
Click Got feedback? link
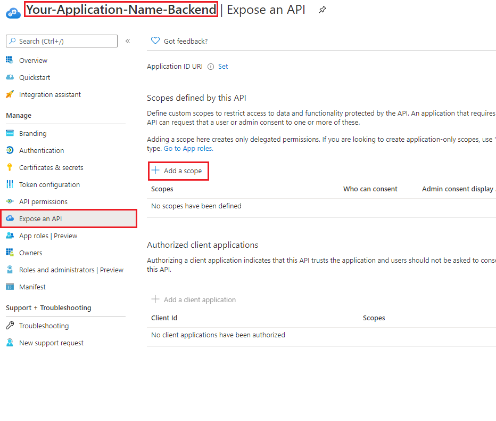click(x=186, y=42)
